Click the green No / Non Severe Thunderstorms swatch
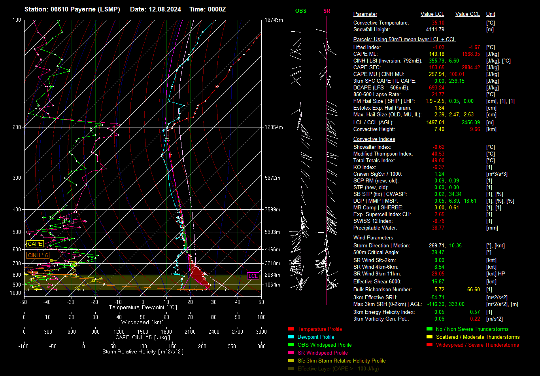Image resolution: width=540 pixels, height=376 pixels. 429,329
